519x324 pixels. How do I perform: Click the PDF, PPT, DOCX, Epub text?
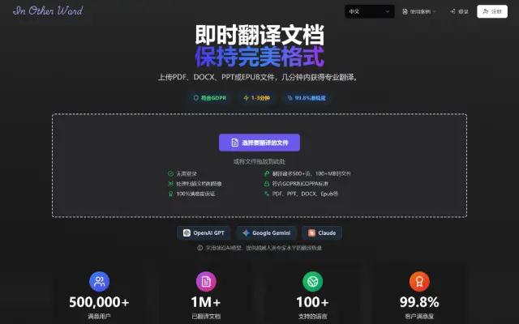(x=305, y=194)
